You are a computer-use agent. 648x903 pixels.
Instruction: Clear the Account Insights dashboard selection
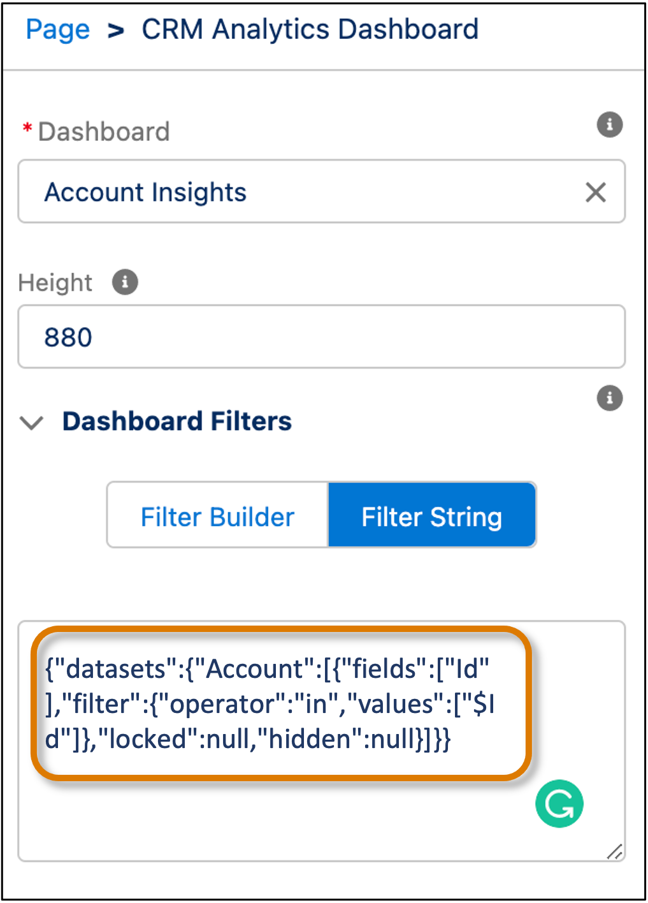coord(595,193)
